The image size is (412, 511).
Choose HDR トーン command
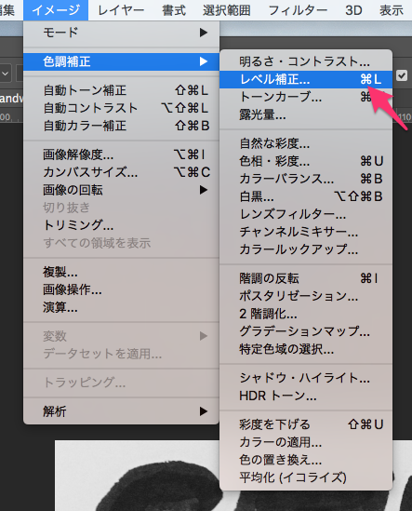(x=306, y=396)
